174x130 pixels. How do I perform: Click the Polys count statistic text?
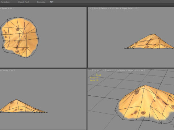(x=94, y=78)
